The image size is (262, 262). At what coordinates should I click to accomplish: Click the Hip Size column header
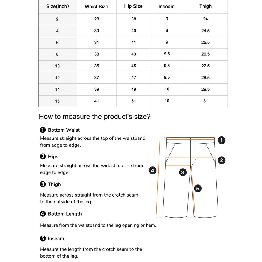pyautogui.click(x=133, y=6)
